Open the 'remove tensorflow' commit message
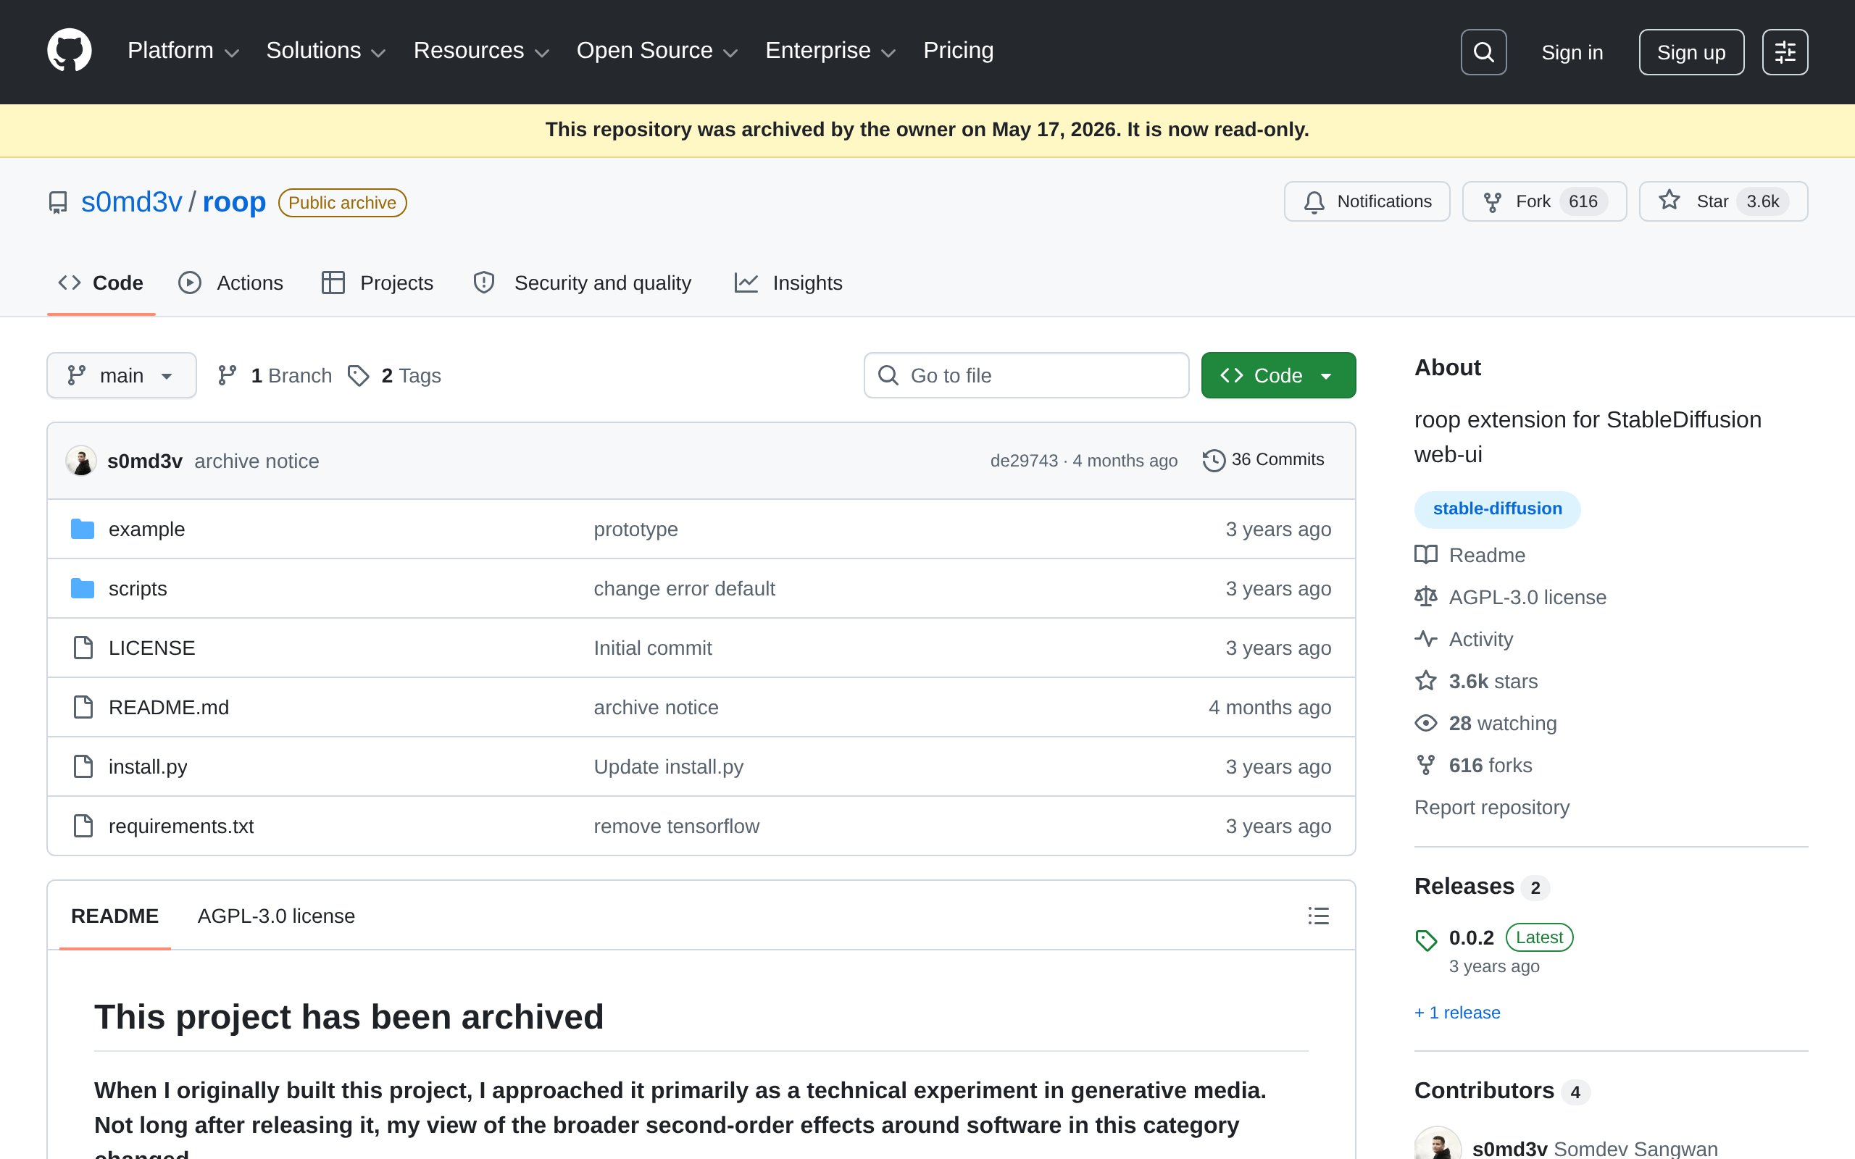 (x=676, y=827)
